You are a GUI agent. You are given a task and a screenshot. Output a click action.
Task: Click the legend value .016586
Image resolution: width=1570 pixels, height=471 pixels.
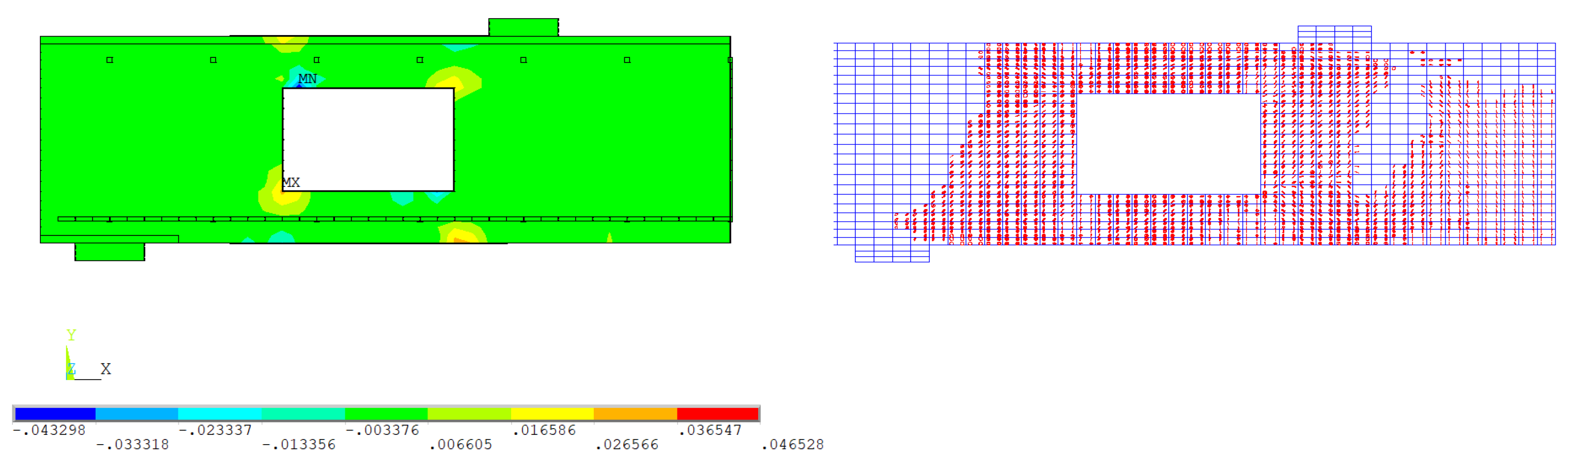coord(544,430)
